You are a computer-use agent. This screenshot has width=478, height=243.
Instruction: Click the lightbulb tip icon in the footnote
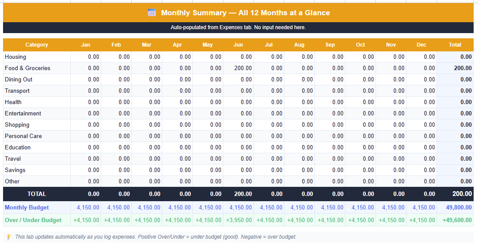[9, 237]
